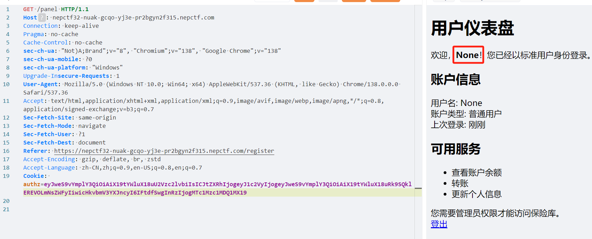Click the Accept-Language header name
Screen dimensions: 592x239
click(x=49, y=167)
